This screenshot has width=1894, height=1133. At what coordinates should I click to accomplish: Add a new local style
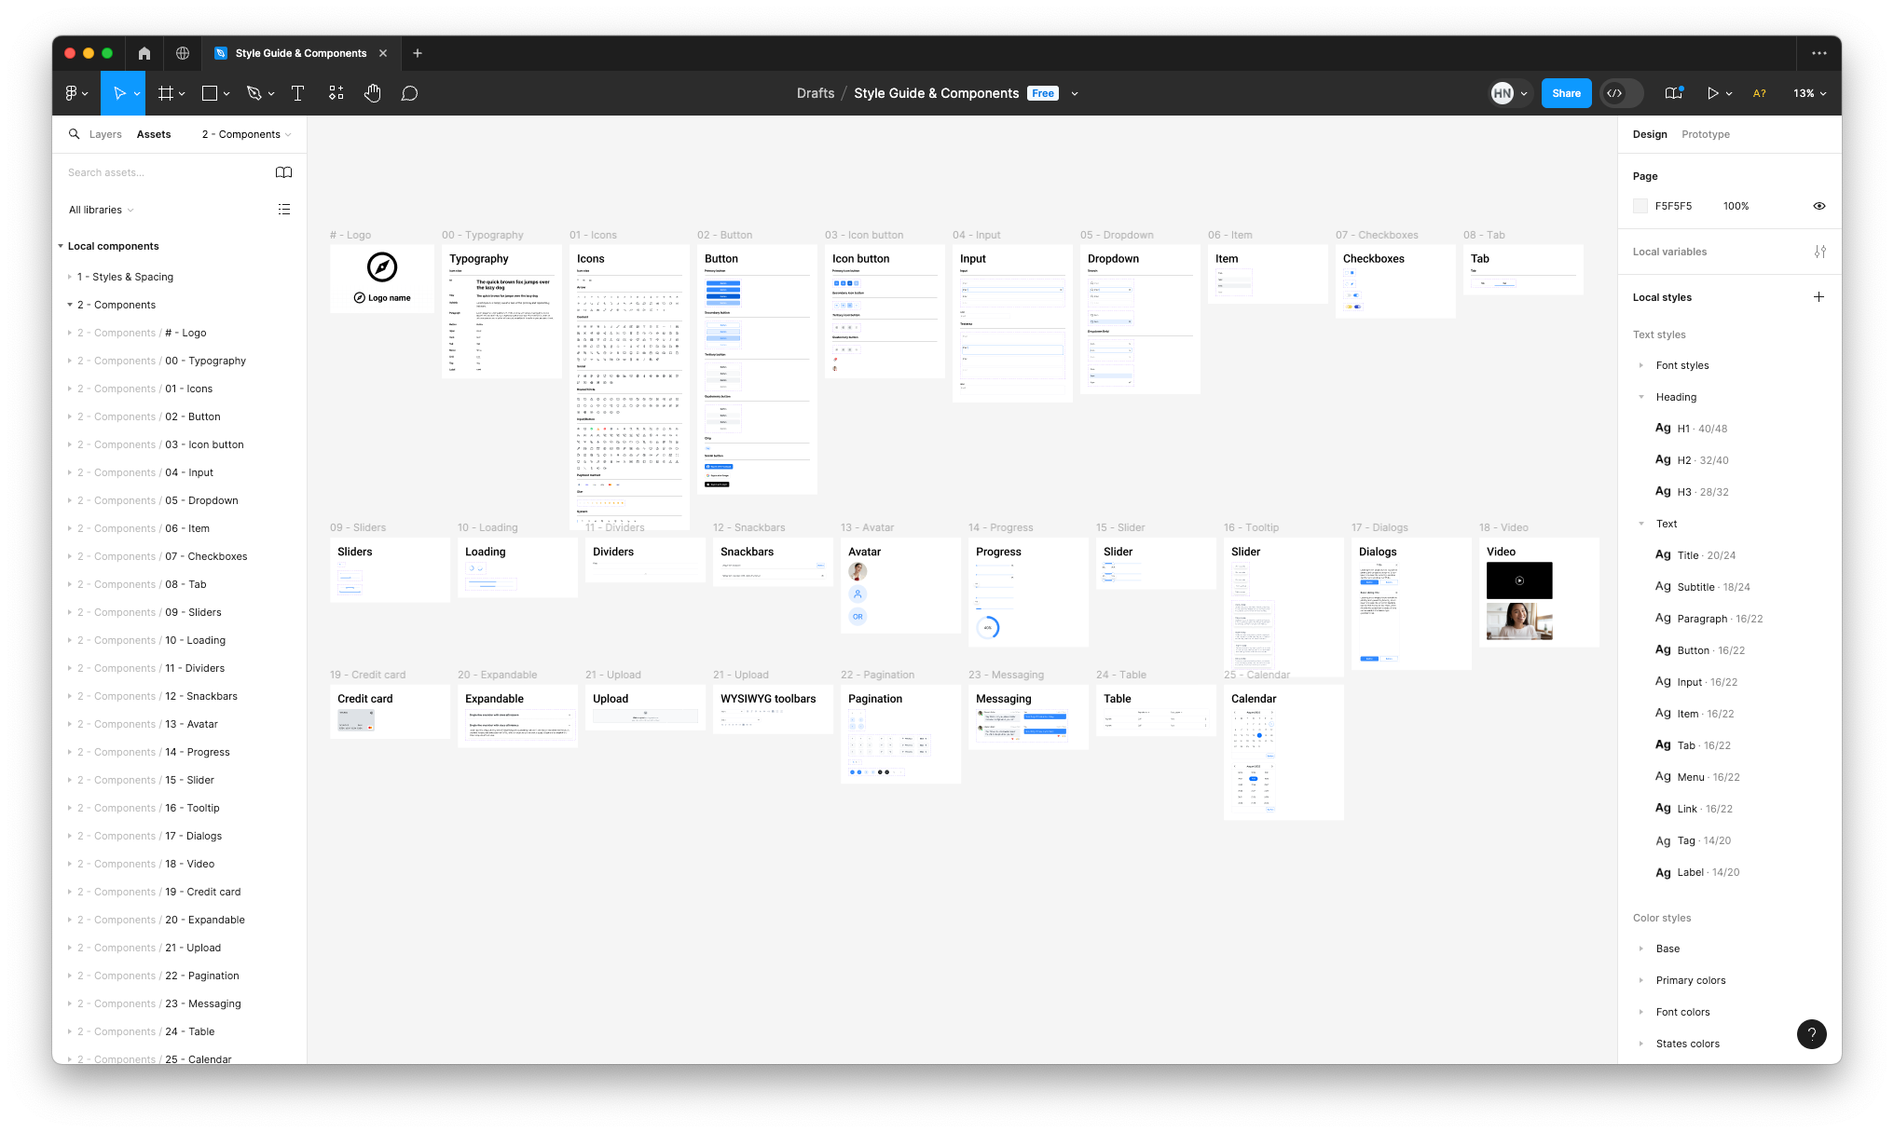coord(1819,297)
